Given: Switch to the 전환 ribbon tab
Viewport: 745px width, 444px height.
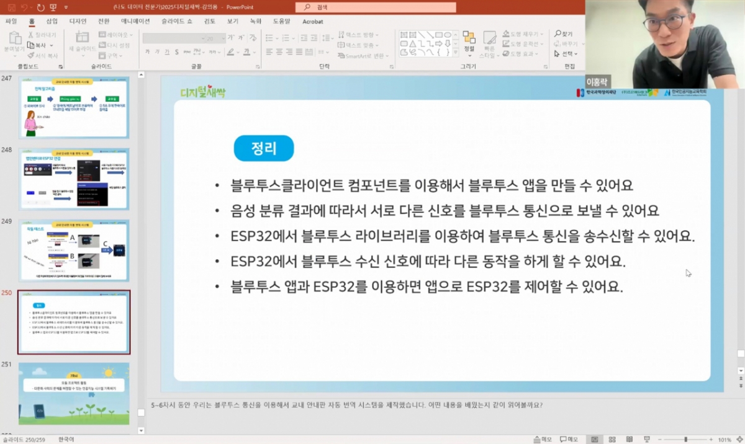Looking at the screenshot, I should pos(104,21).
